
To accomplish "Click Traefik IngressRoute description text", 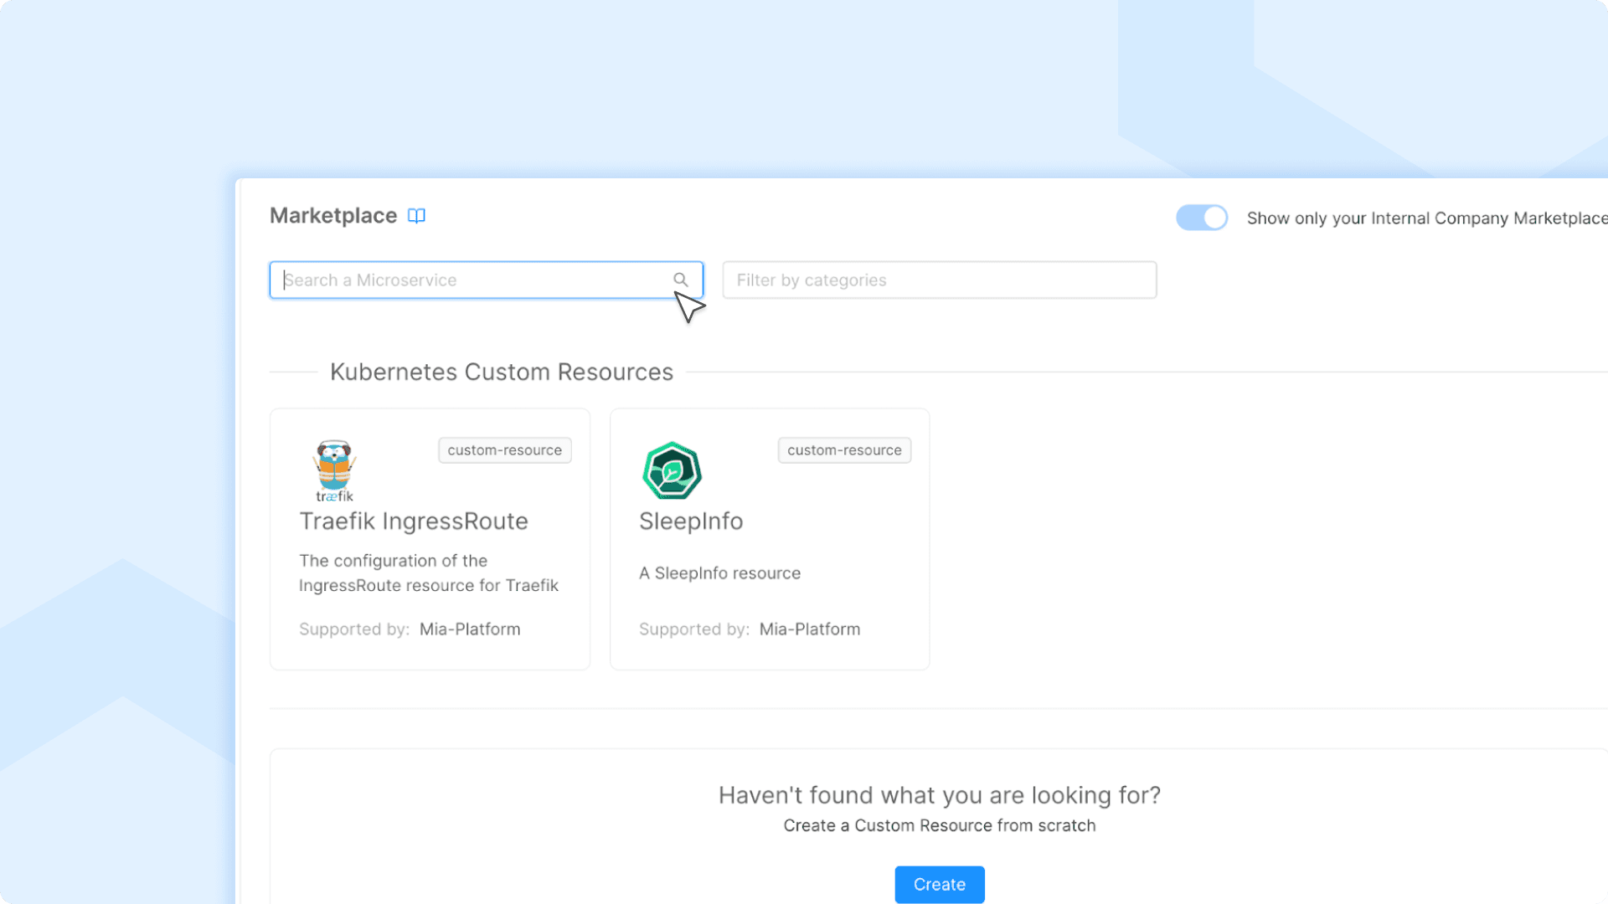I will 429,573.
